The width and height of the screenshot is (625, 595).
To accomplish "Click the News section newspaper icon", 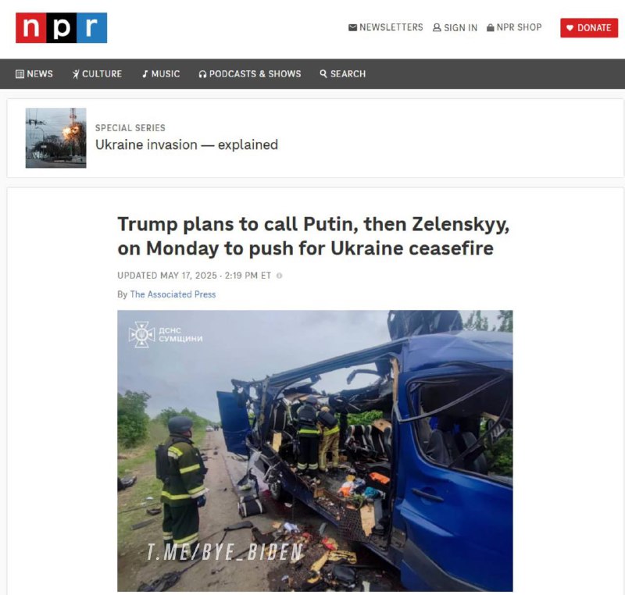I will click(x=20, y=74).
